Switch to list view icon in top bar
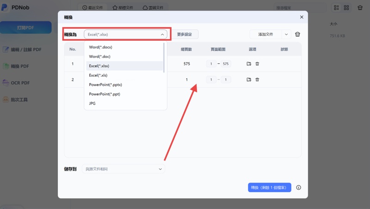Viewport: 370px width, 209px height. coord(336,7)
